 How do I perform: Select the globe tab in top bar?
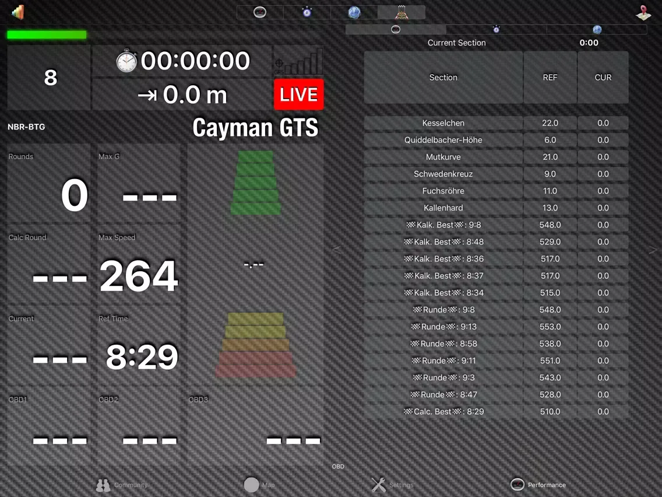(x=354, y=12)
